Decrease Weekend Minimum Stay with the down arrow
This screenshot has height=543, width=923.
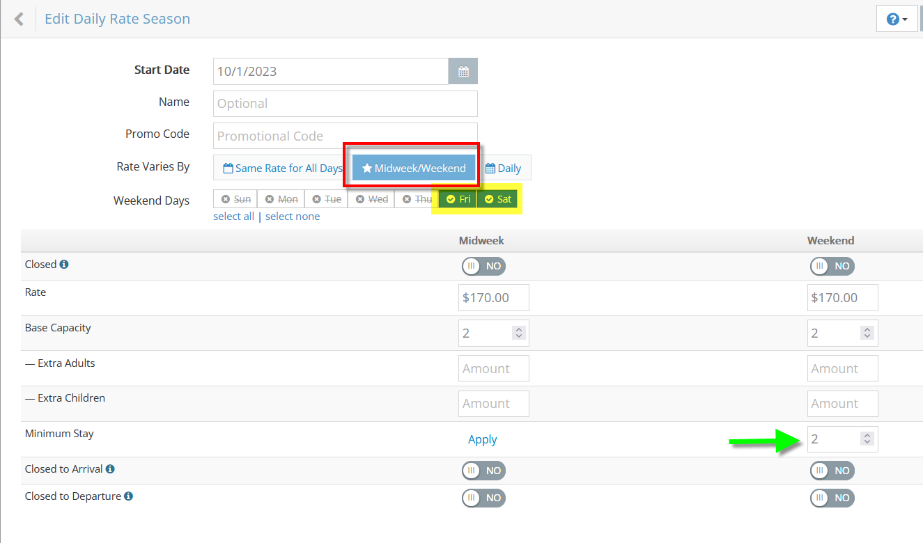tap(867, 443)
